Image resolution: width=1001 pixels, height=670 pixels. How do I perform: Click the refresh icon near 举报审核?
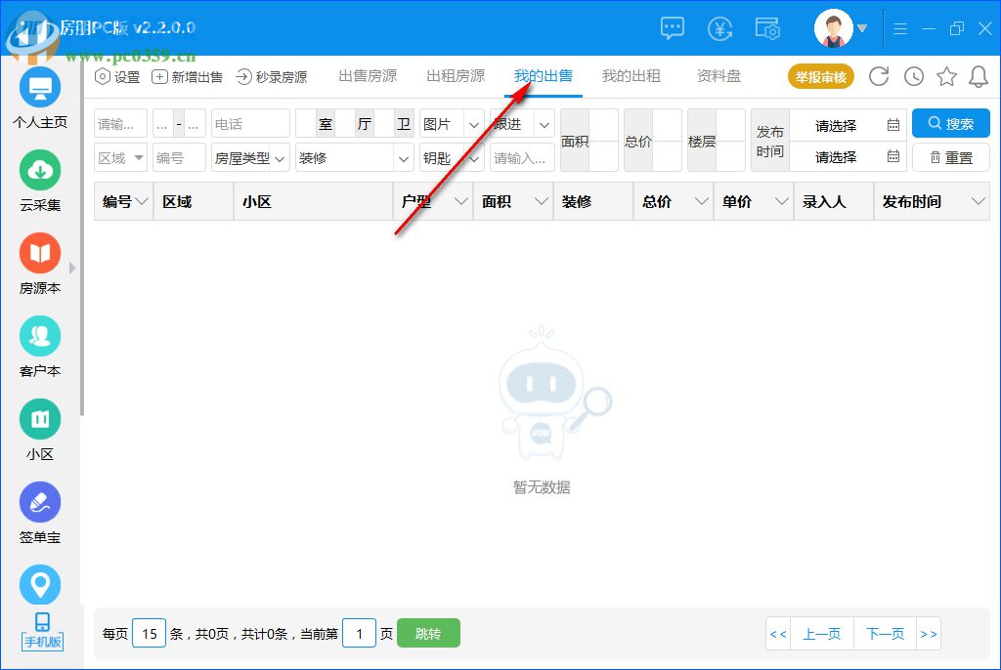coord(880,75)
